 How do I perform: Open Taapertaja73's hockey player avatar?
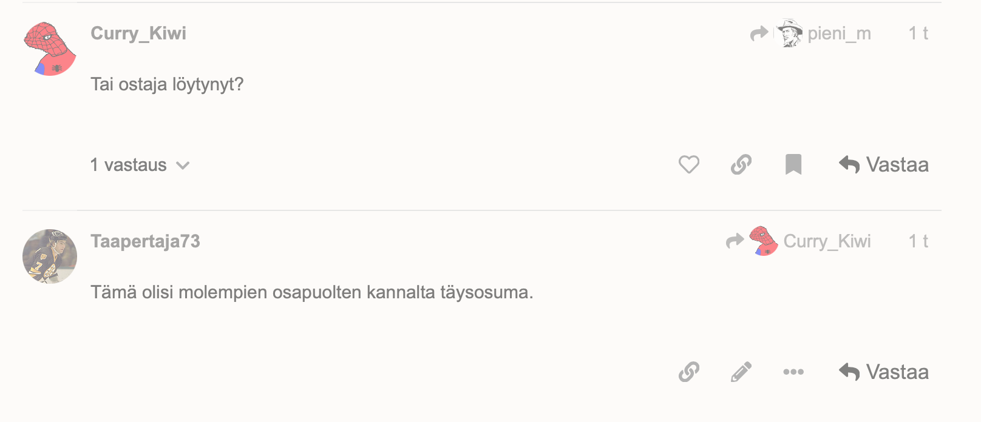pyautogui.click(x=50, y=256)
